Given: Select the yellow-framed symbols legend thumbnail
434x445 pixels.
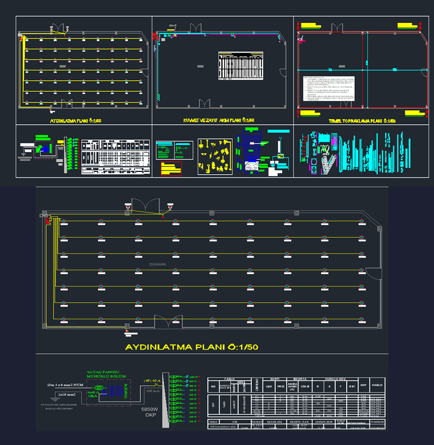Looking at the screenshot, I should (215, 156).
